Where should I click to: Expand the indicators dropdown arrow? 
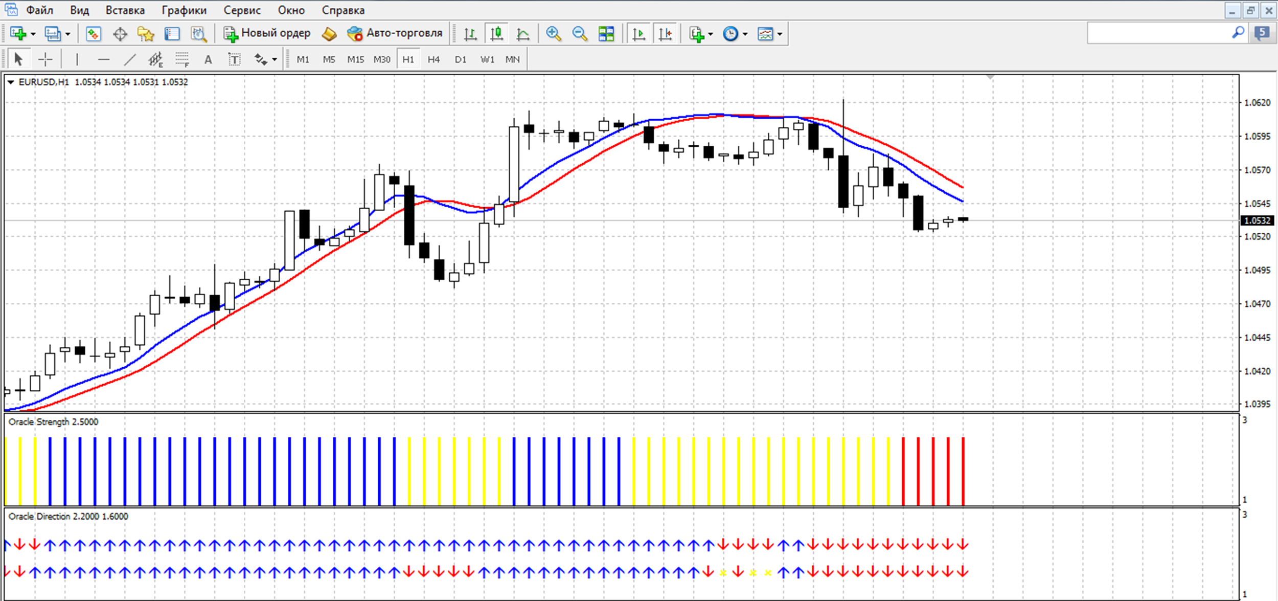[x=711, y=34]
